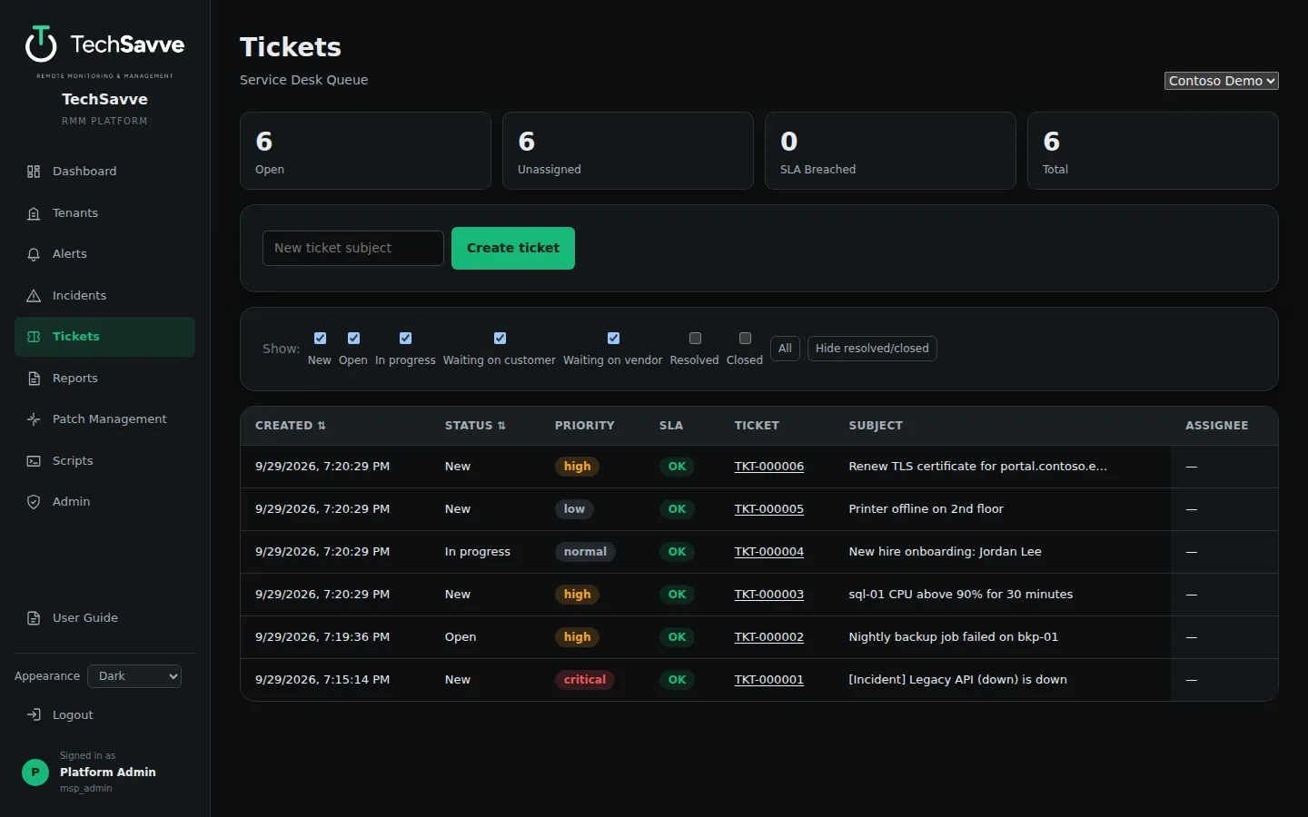Uncheck the Waiting on customer checkbox
This screenshot has width=1308, height=817.
point(500,338)
